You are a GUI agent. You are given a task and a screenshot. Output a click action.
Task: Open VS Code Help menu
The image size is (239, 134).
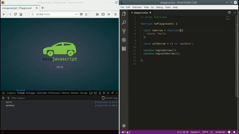click(x=175, y=7)
